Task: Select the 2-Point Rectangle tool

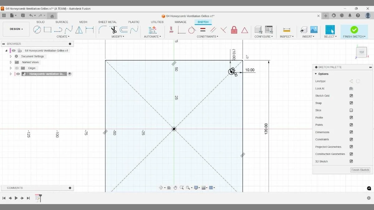Action: [47, 30]
